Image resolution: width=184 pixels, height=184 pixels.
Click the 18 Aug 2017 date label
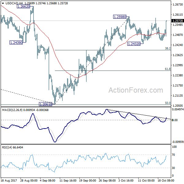[x=9, y=181]
